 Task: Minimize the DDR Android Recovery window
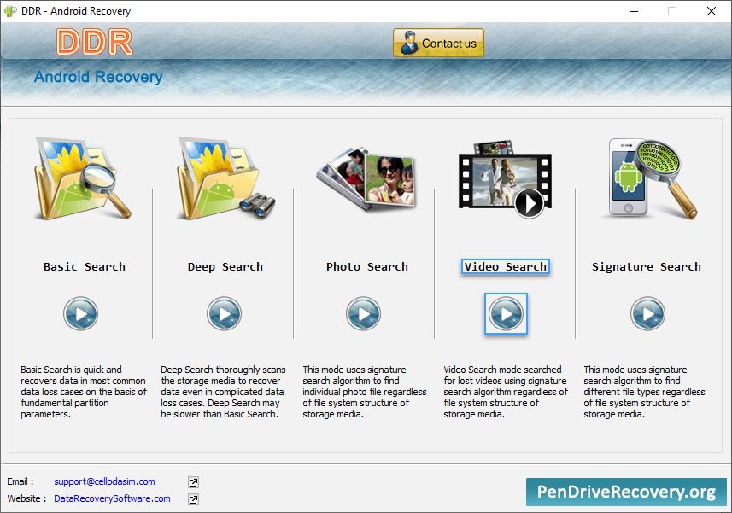click(634, 11)
